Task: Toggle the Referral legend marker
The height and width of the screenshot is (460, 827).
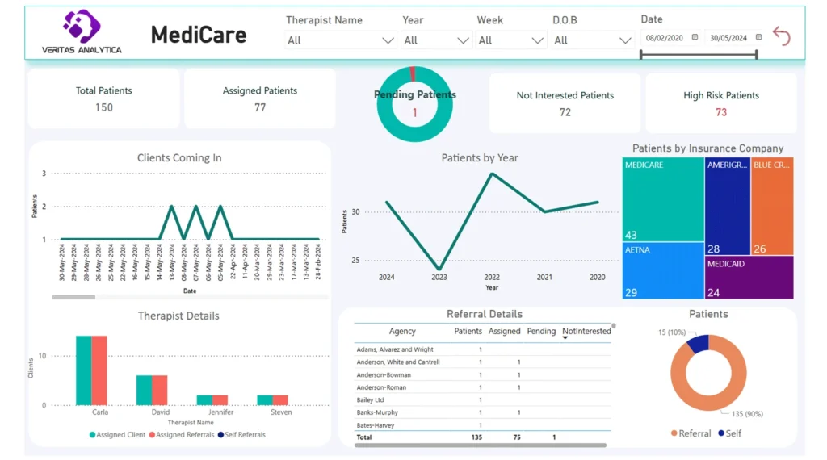Action: tap(674, 433)
